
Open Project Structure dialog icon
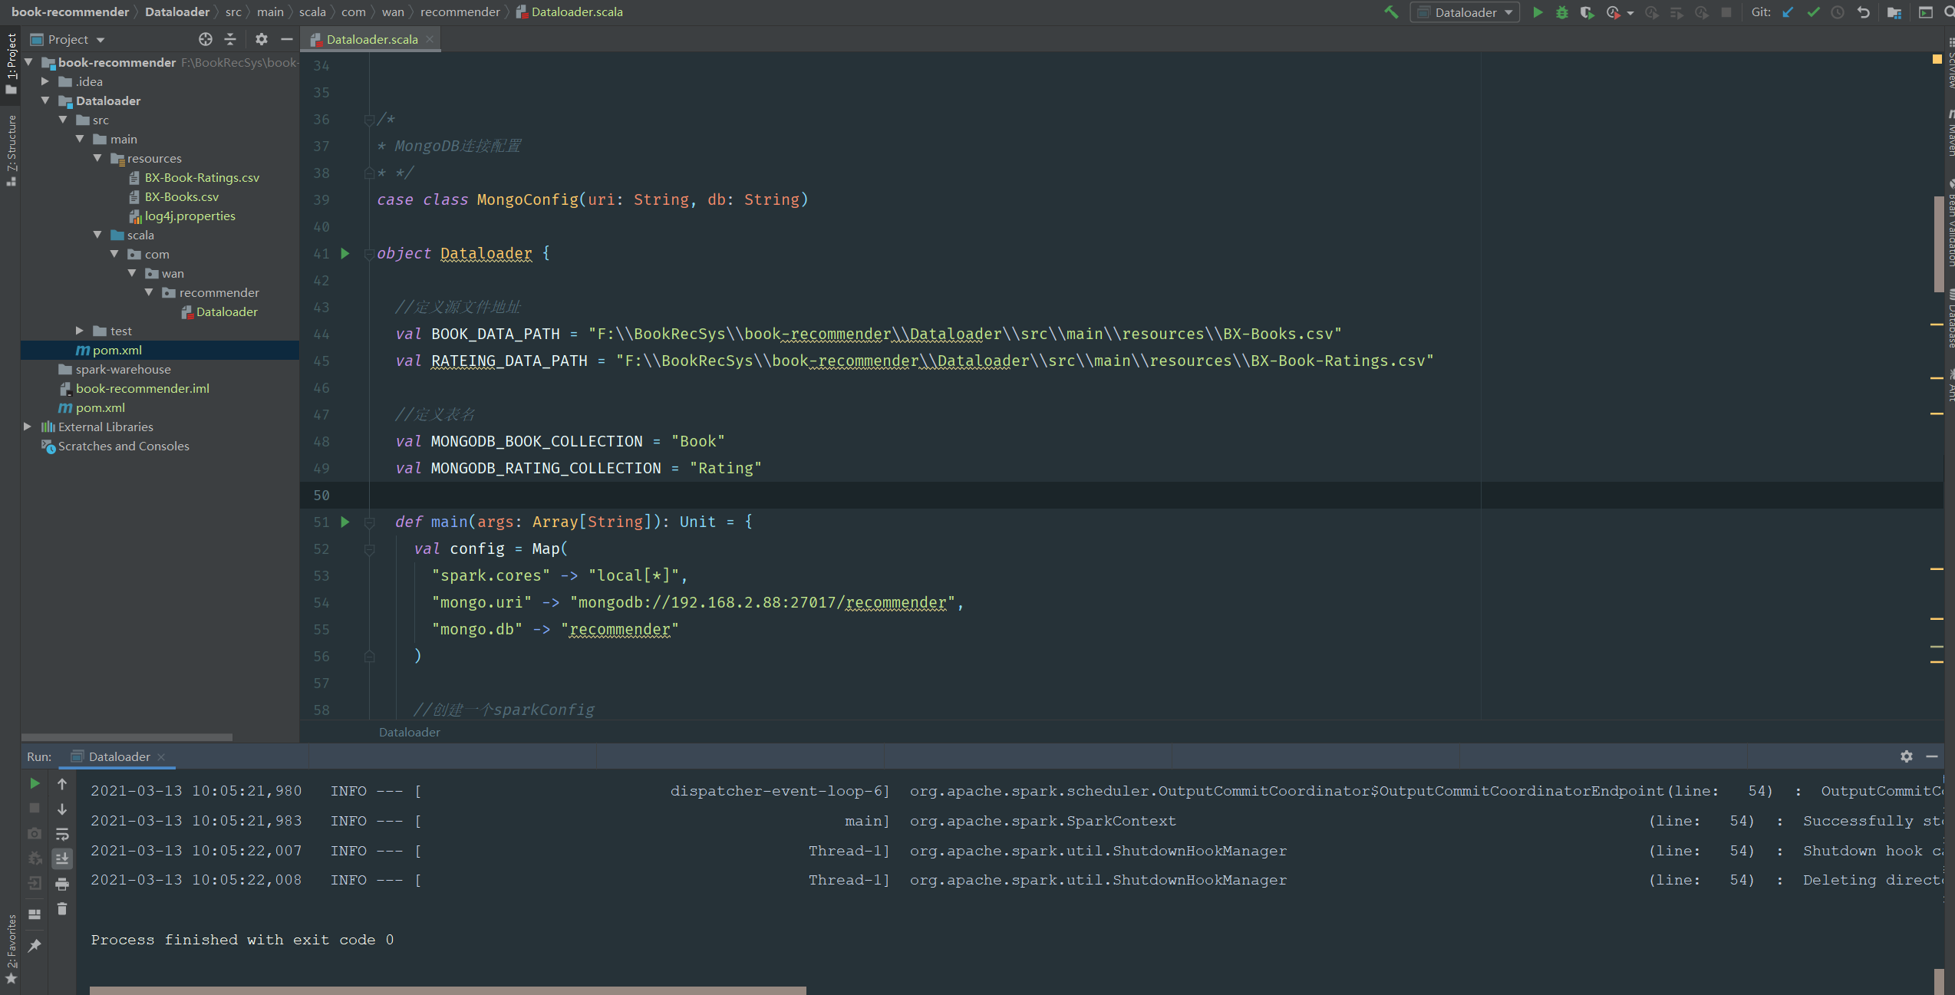(1894, 12)
